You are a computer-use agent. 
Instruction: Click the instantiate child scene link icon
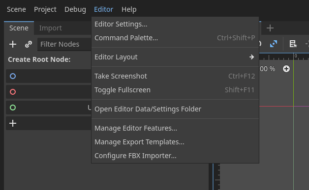(29, 44)
